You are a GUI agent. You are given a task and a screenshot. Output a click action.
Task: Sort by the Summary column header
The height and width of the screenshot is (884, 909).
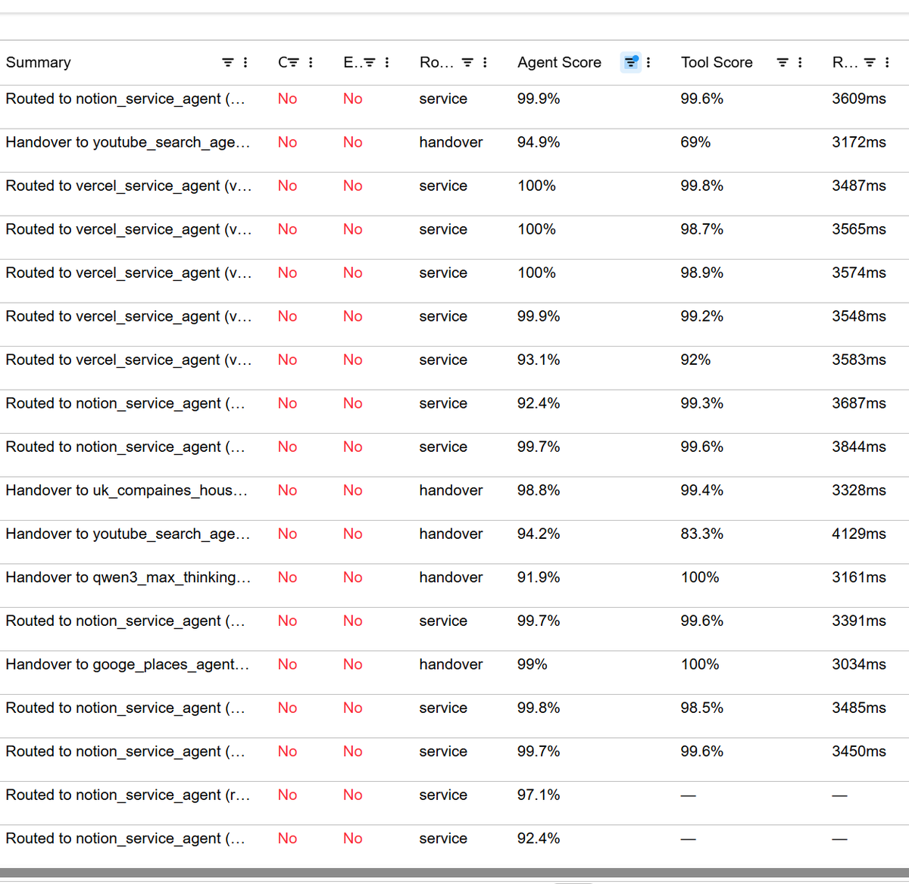pyautogui.click(x=39, y=63)
